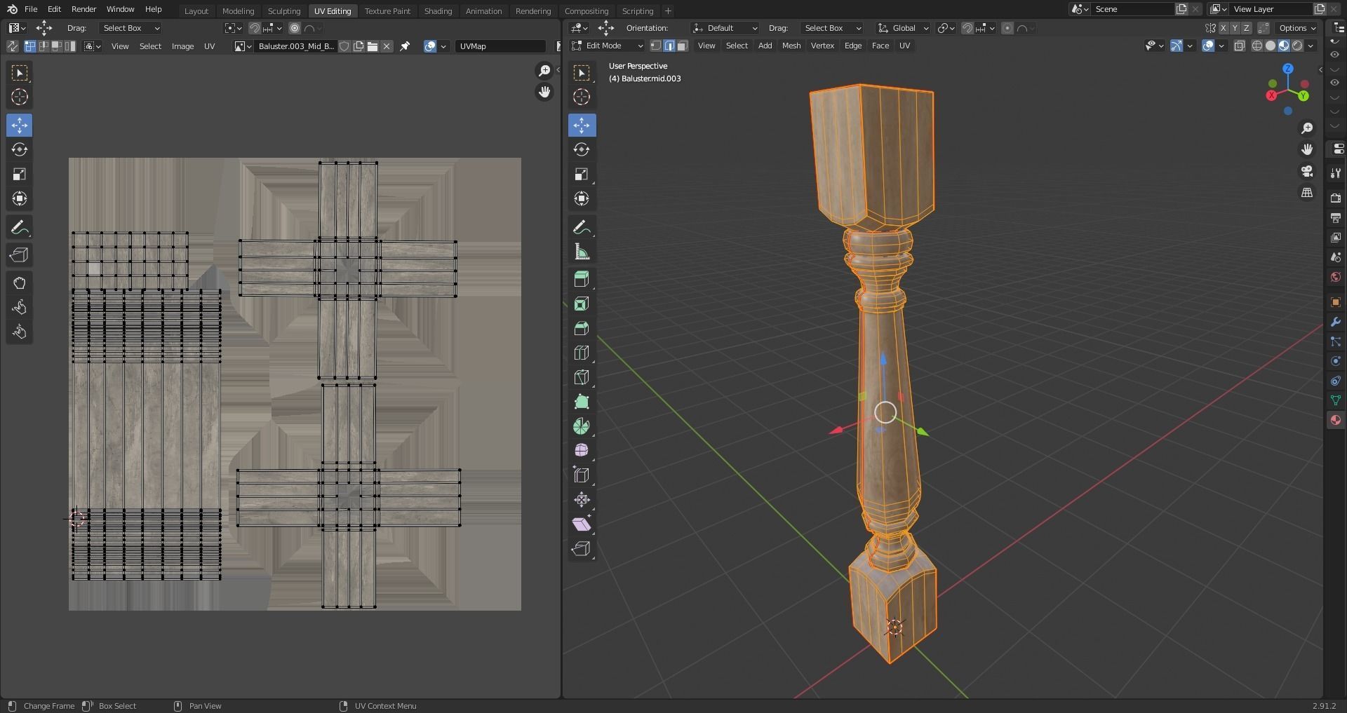Image resolution: width=1347 pixels, height=713 pixels.
Task: Open the Render menu
Action: click(83, 9)
